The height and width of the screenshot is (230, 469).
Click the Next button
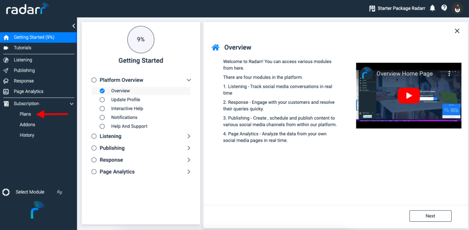point(430,216)
